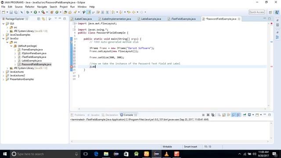The width and height of the screenshot is (281, 158).
Task: Select JOptionPaneExam.java in the tree
Action: pos(34,54)
